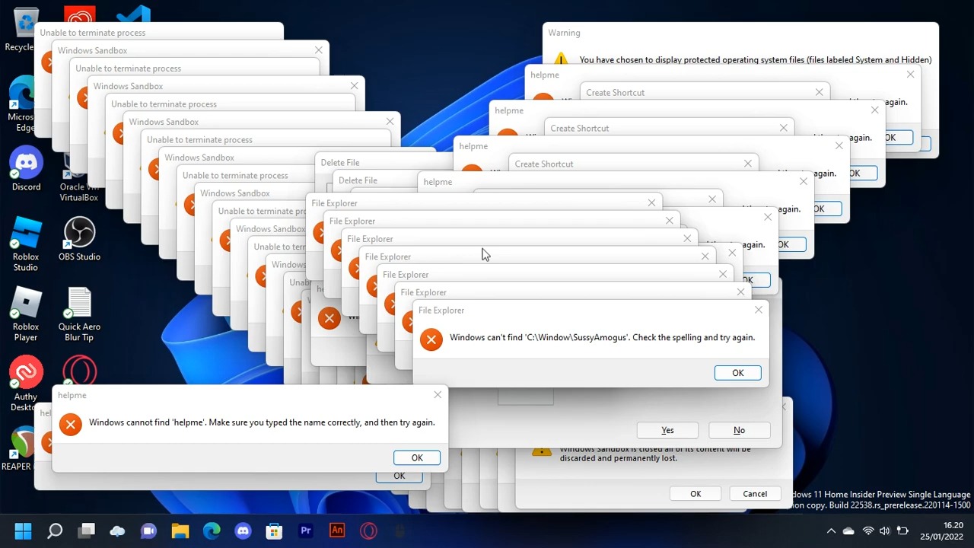The width and height of the screenshot is (974, 548).
Task: Click the volume speaker tray icon
Action: (x=885, y=530)
